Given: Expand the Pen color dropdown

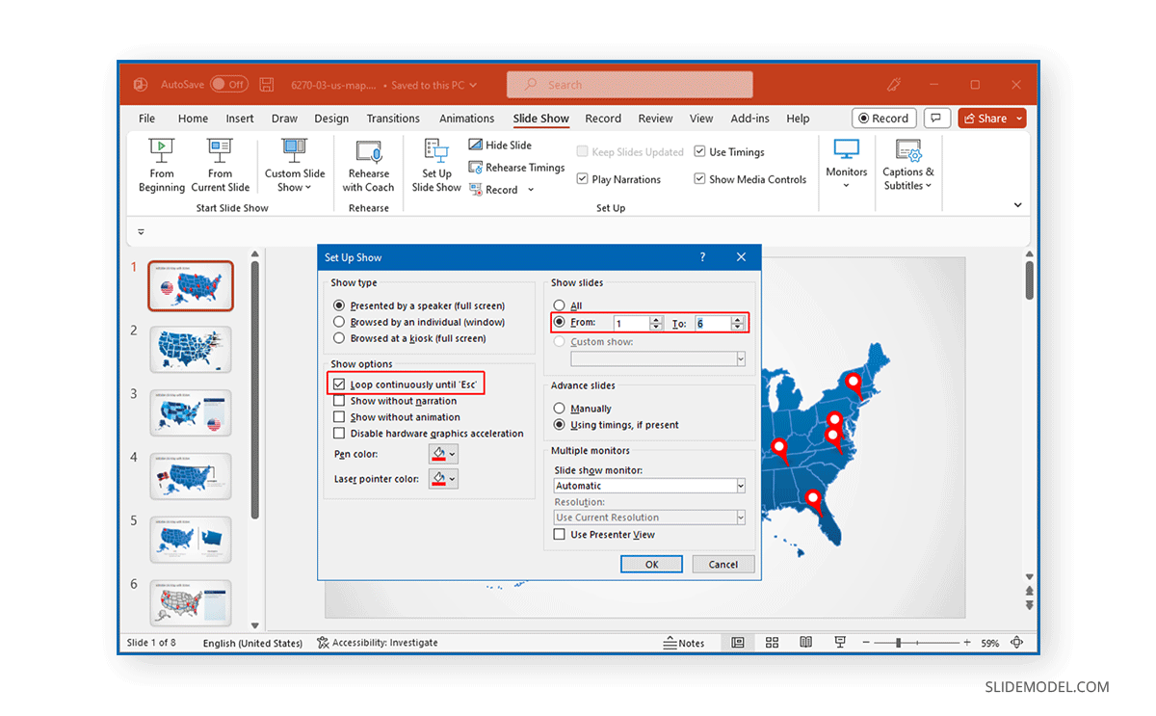Looking at the screenshot, I should pos(451,453).
